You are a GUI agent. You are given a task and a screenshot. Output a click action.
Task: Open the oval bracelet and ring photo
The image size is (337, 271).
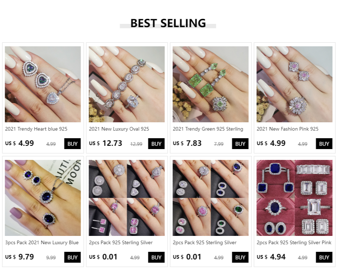click(127, 84)
